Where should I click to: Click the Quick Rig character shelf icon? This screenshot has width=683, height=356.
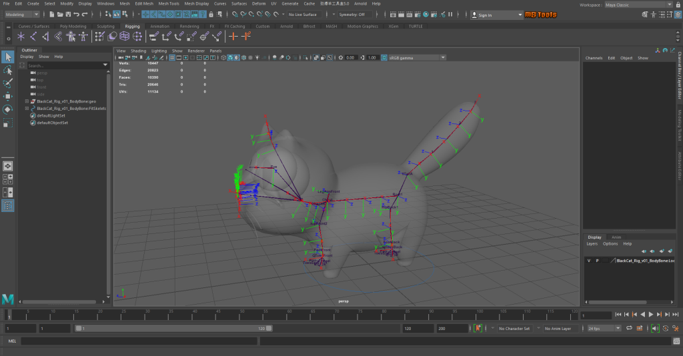(71, 37)
